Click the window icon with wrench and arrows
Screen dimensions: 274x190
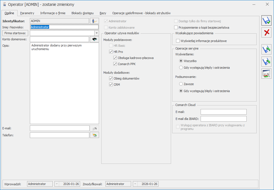coord(266,73)
